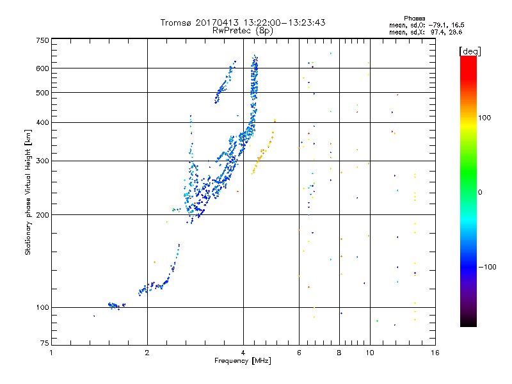
Task: Click the '[deg]' colorbar unit label
Action: click(x=470, y=52)
